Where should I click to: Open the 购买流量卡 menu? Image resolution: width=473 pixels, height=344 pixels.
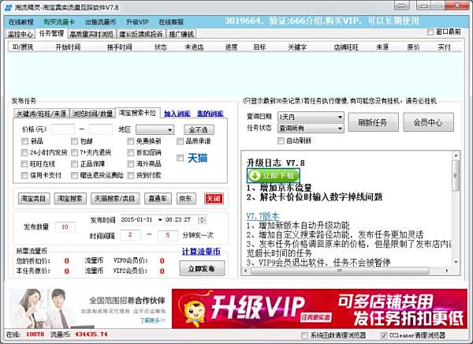(59, 22)
